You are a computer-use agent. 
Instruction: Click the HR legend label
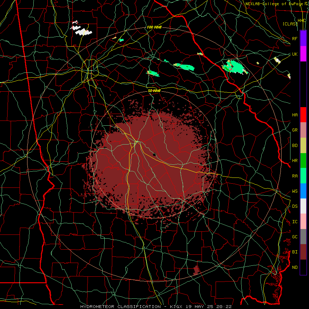[295, 161]
